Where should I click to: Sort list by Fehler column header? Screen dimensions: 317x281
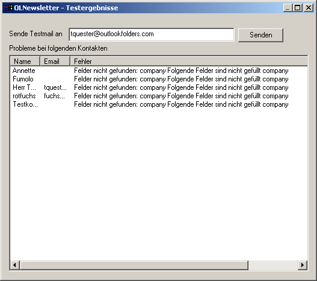189,62
